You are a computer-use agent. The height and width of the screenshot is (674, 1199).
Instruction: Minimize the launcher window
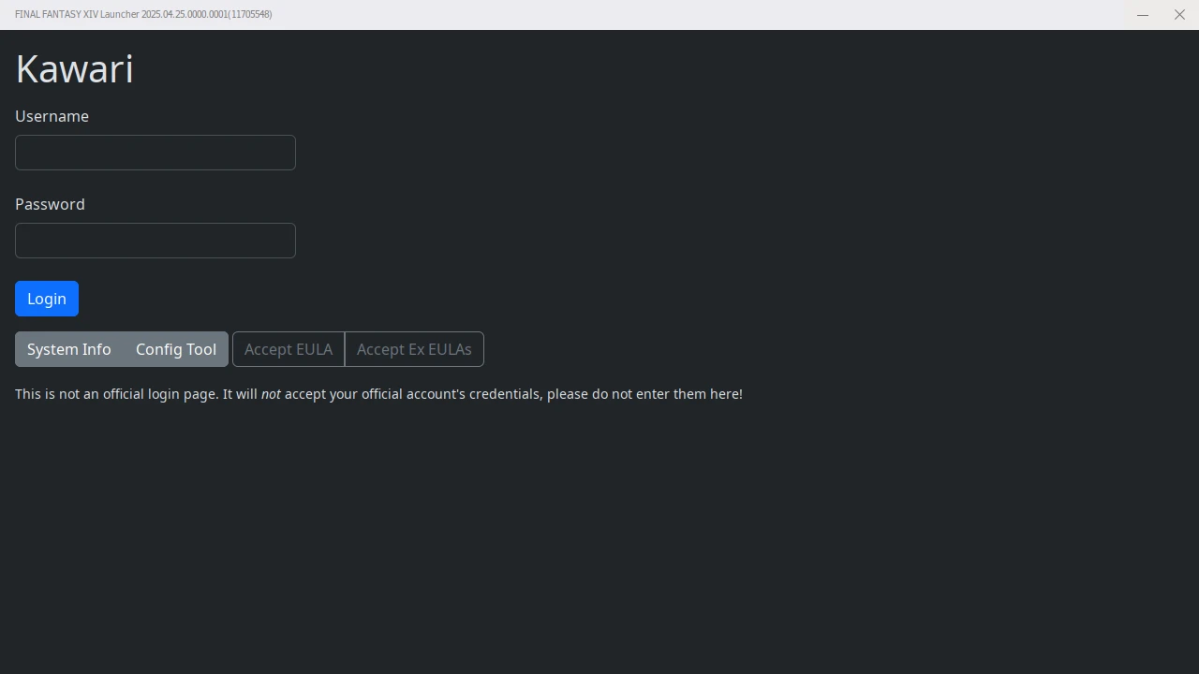1143,15
